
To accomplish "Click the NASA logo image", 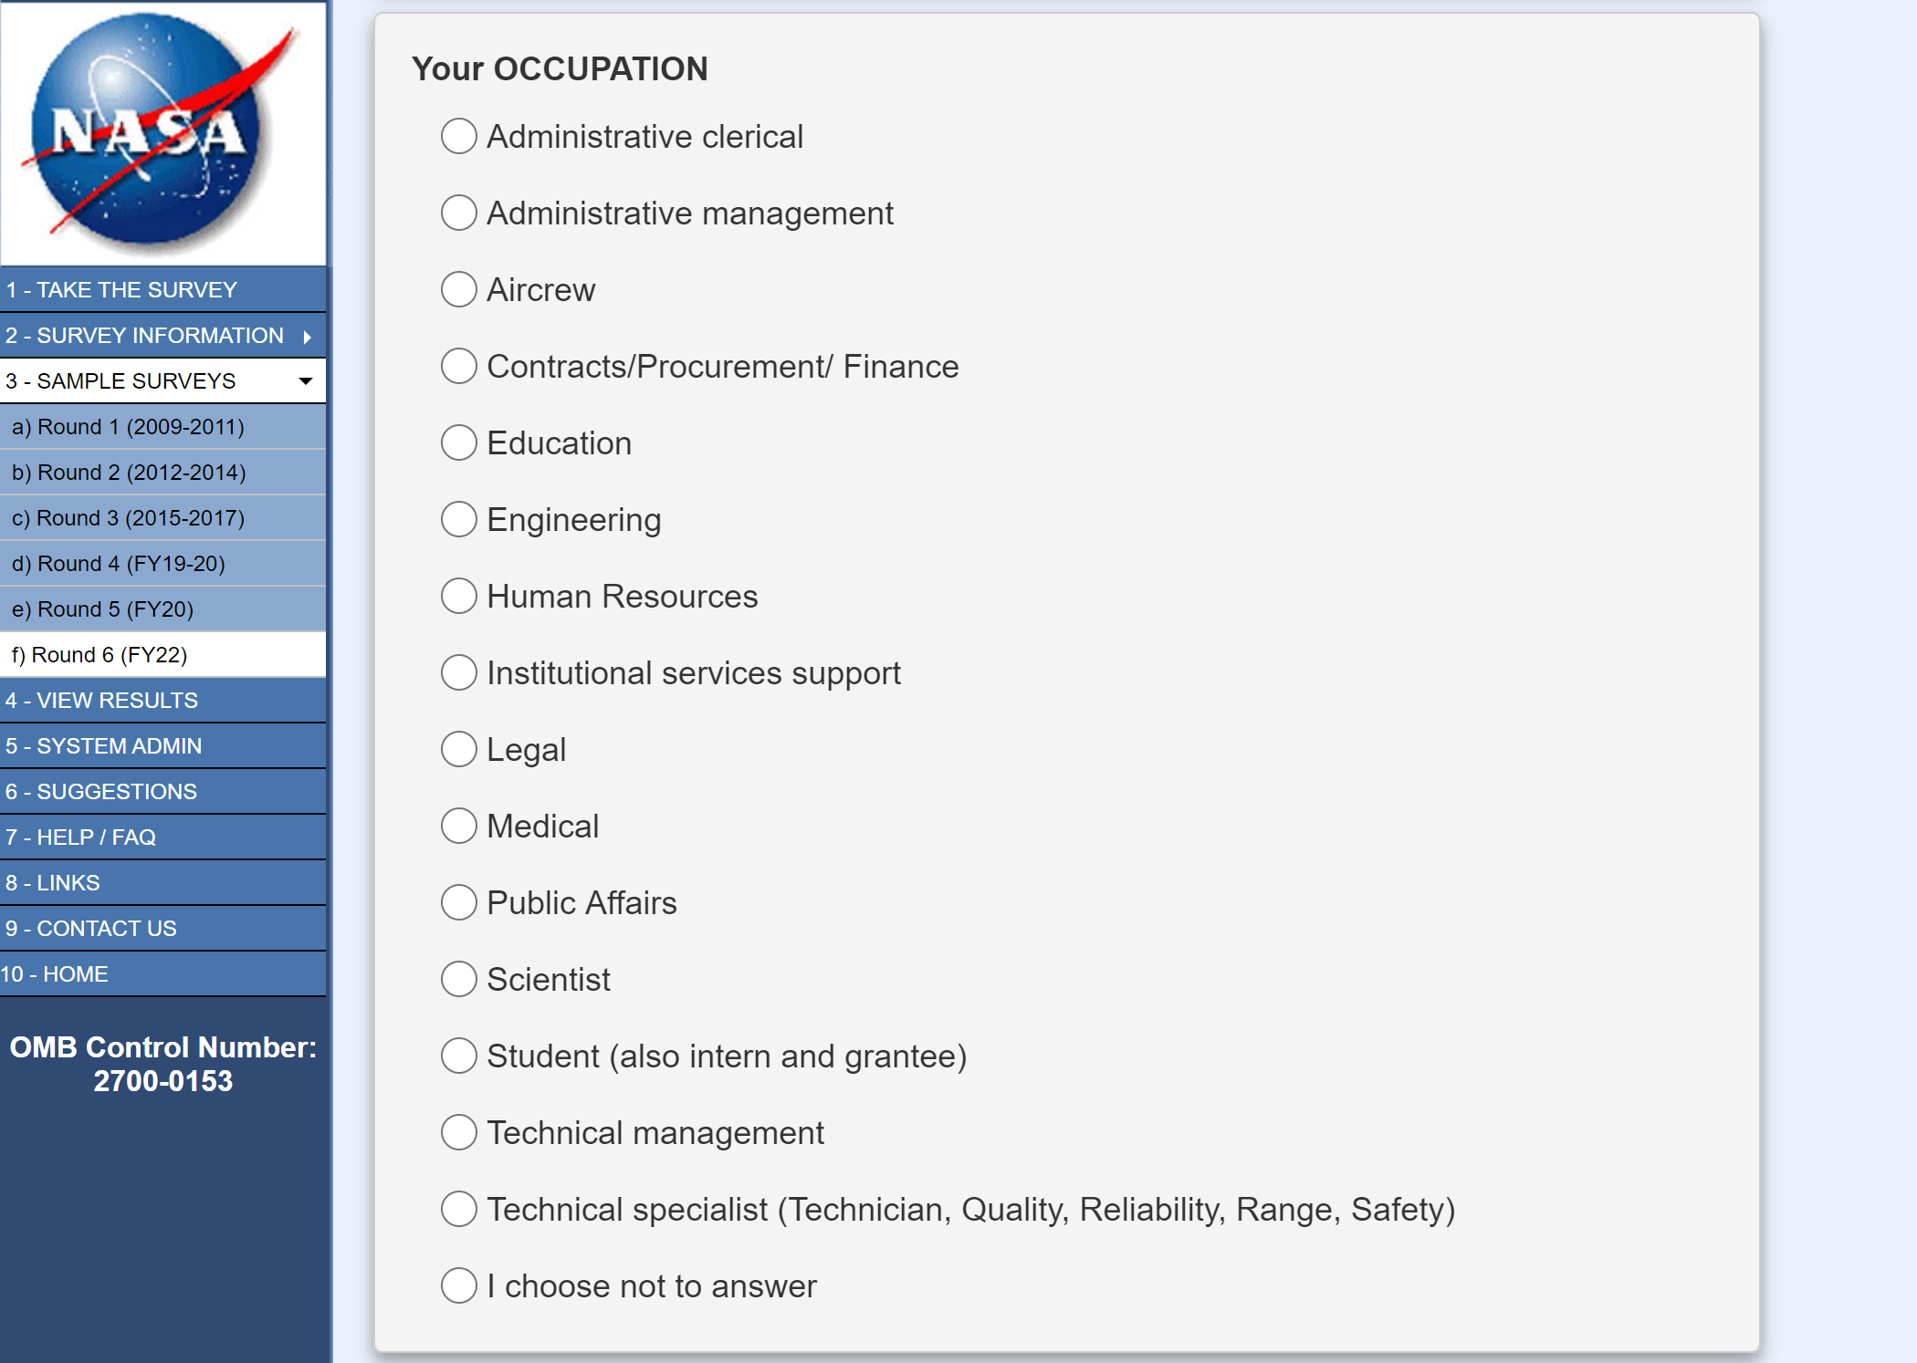I will point(162,133).
